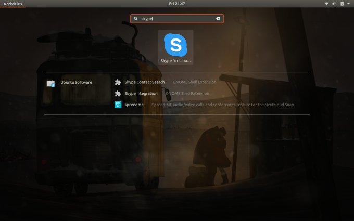Click the magnifier icon in the search box
This screenshot has height=221, width=354.
click(136, 19)
